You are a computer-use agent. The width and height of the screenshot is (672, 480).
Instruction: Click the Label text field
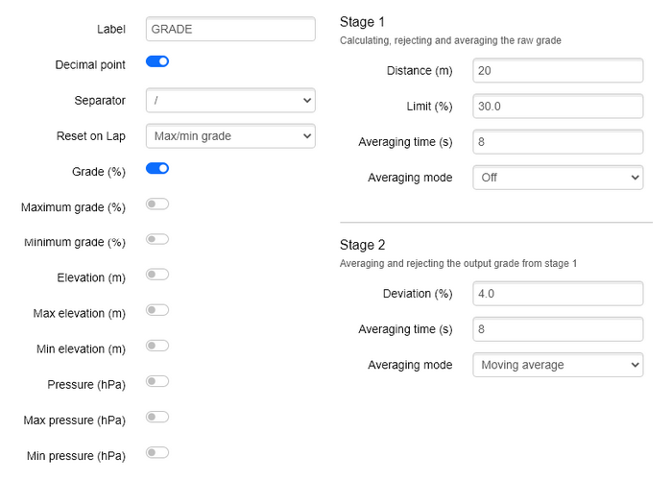pyautogui.click(x=230, y=29)
